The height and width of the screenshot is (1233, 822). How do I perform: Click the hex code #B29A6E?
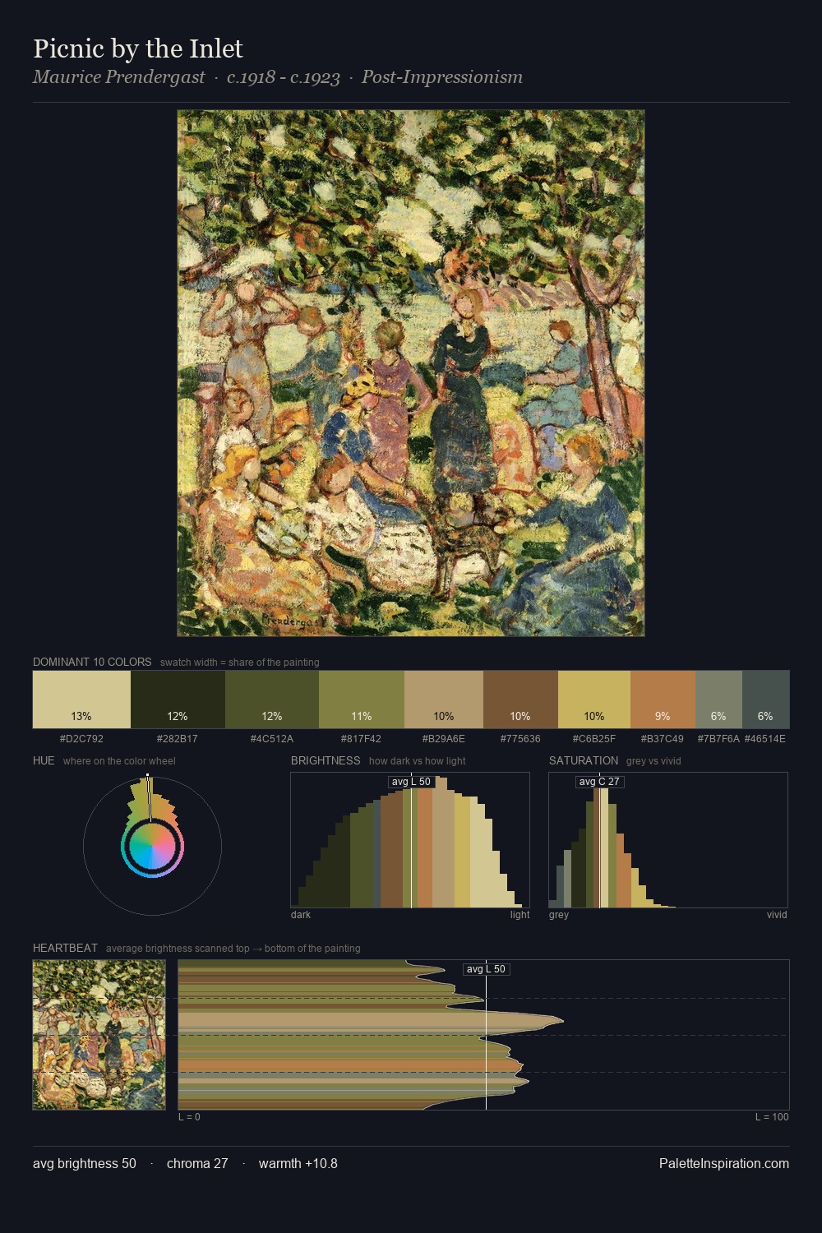tap(444, 739)
